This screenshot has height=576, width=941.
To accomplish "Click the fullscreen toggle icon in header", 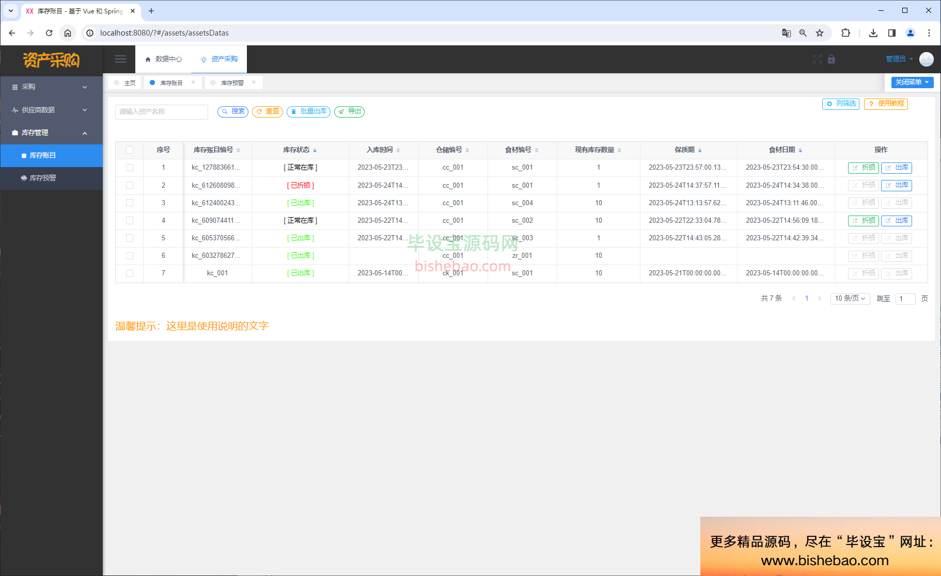I will [817, 59].
